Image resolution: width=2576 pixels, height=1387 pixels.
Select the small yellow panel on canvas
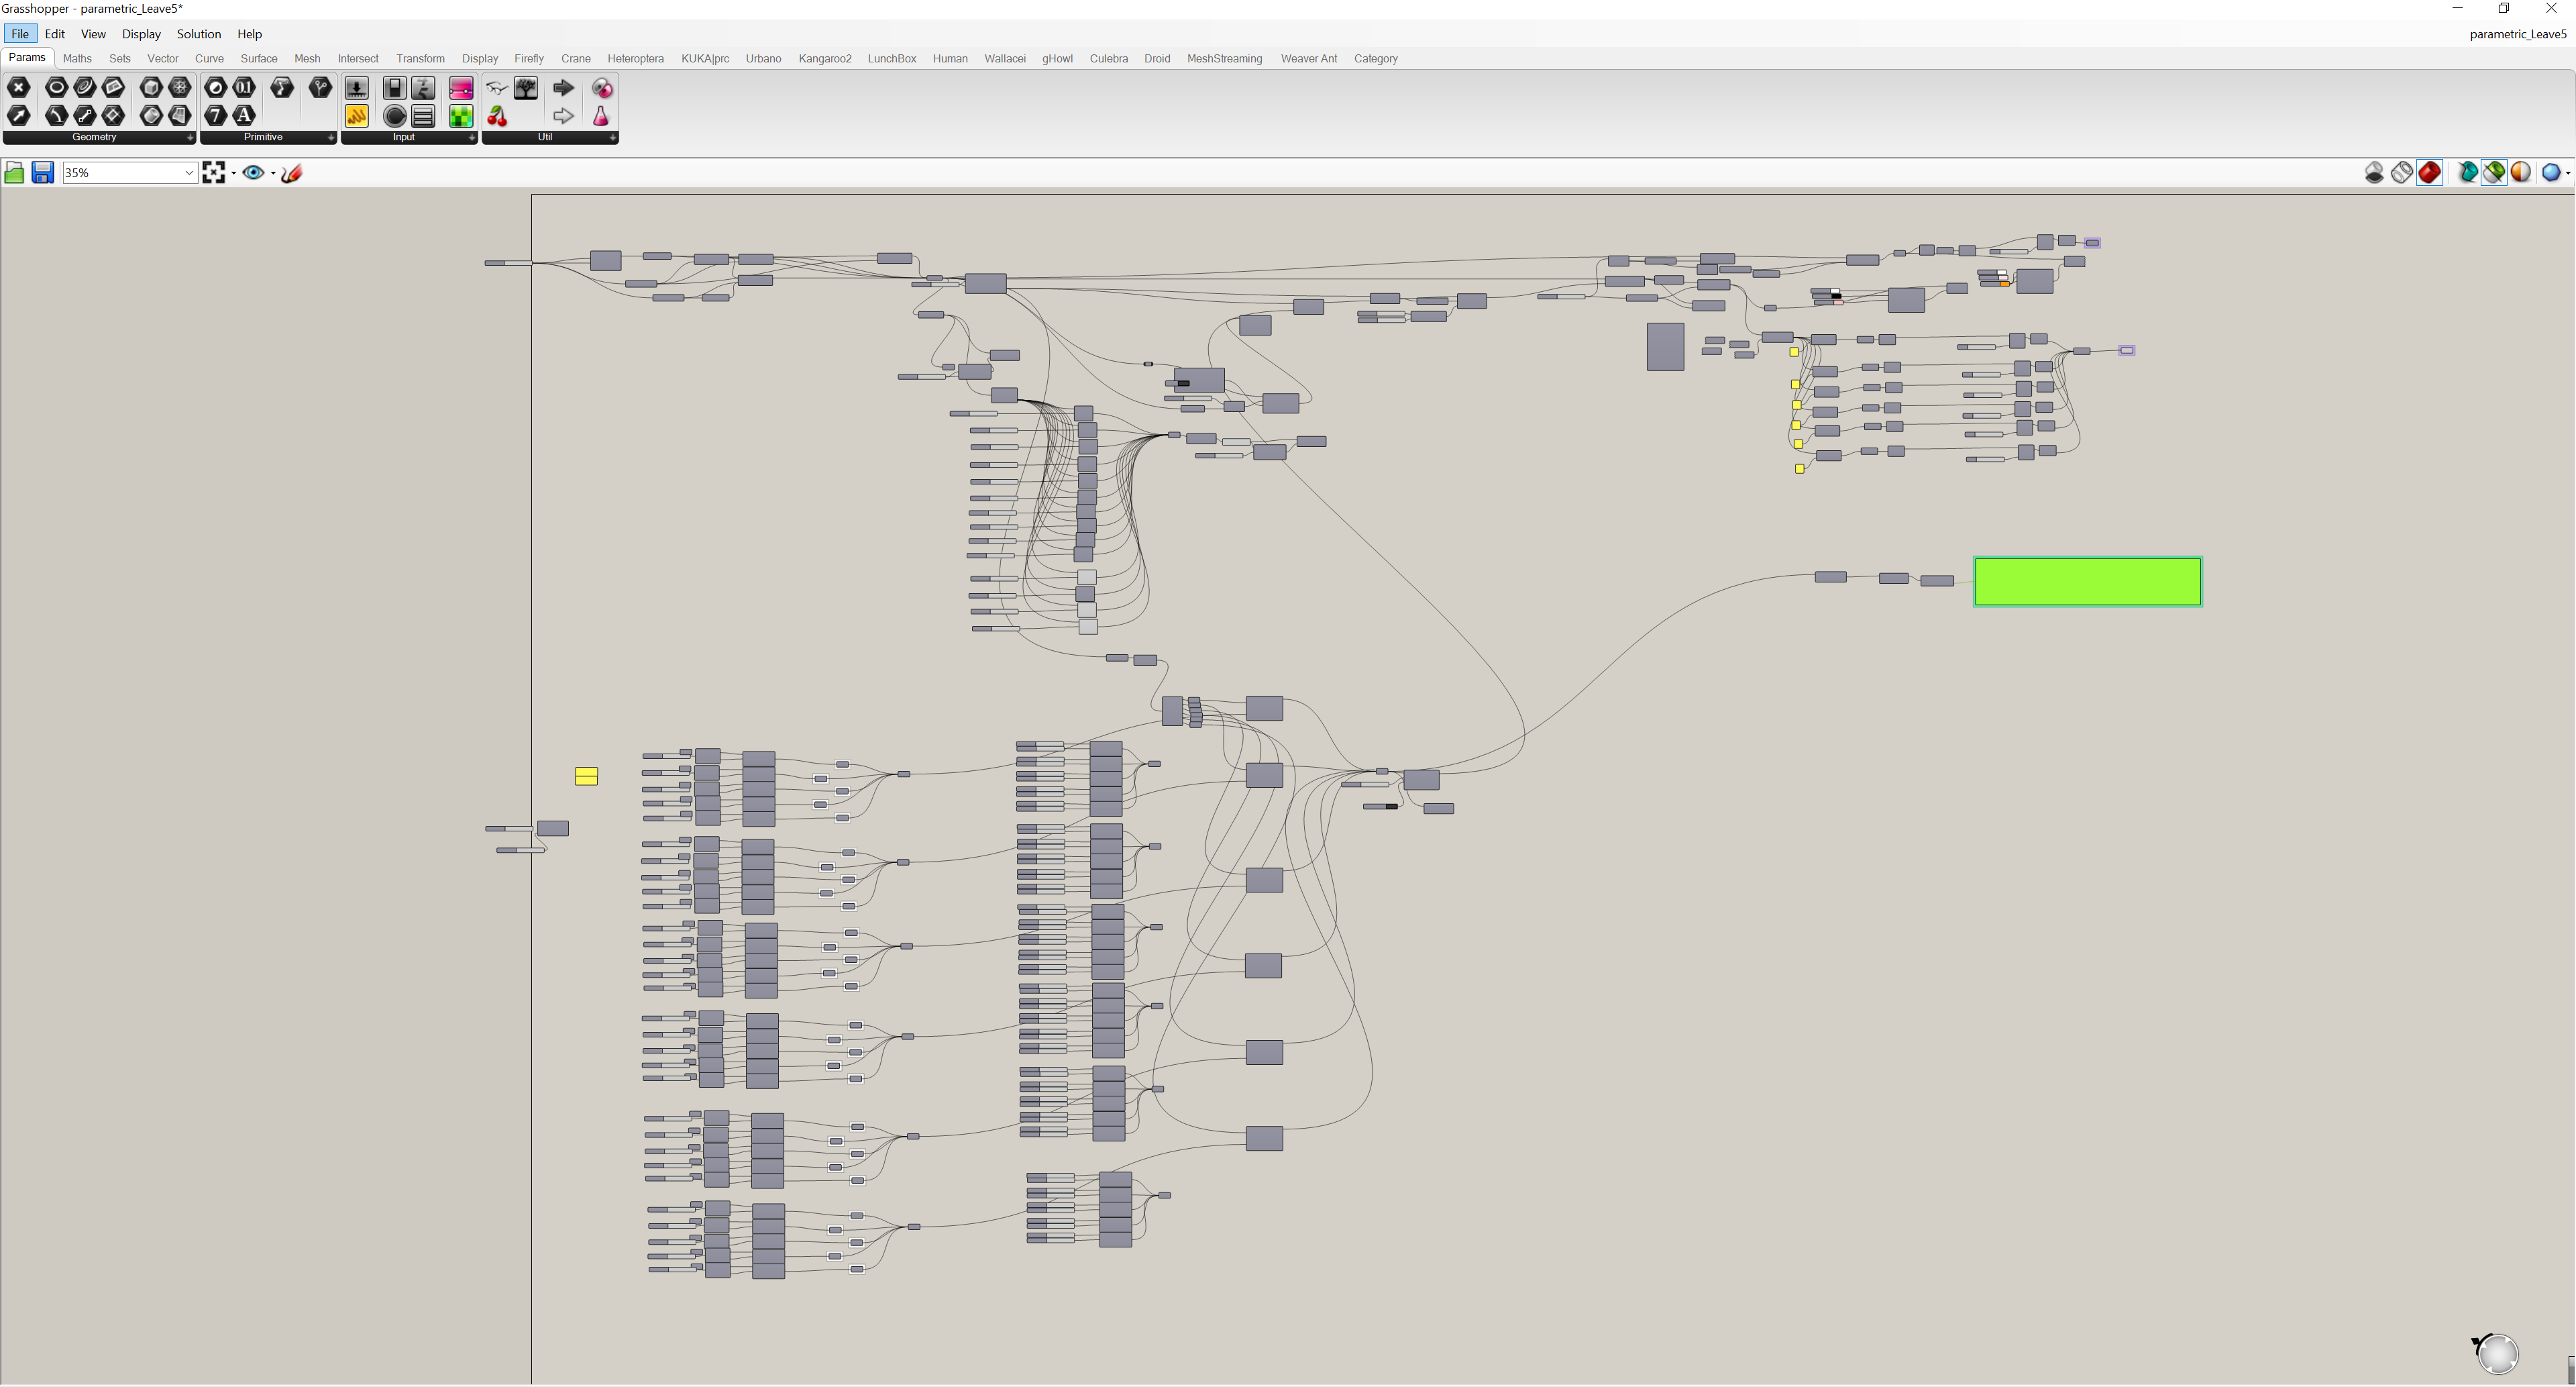click(587, 776)
